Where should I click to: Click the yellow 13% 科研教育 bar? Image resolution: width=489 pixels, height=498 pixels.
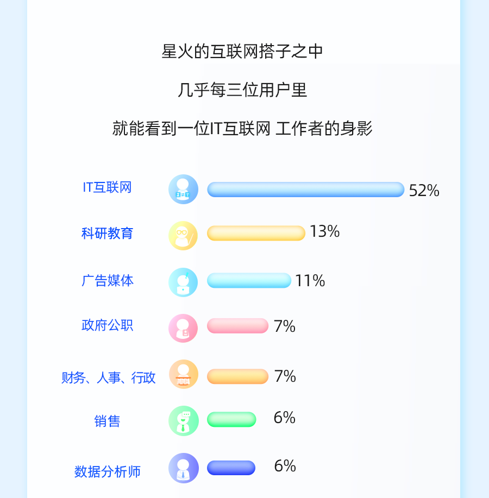click(256, 233)
